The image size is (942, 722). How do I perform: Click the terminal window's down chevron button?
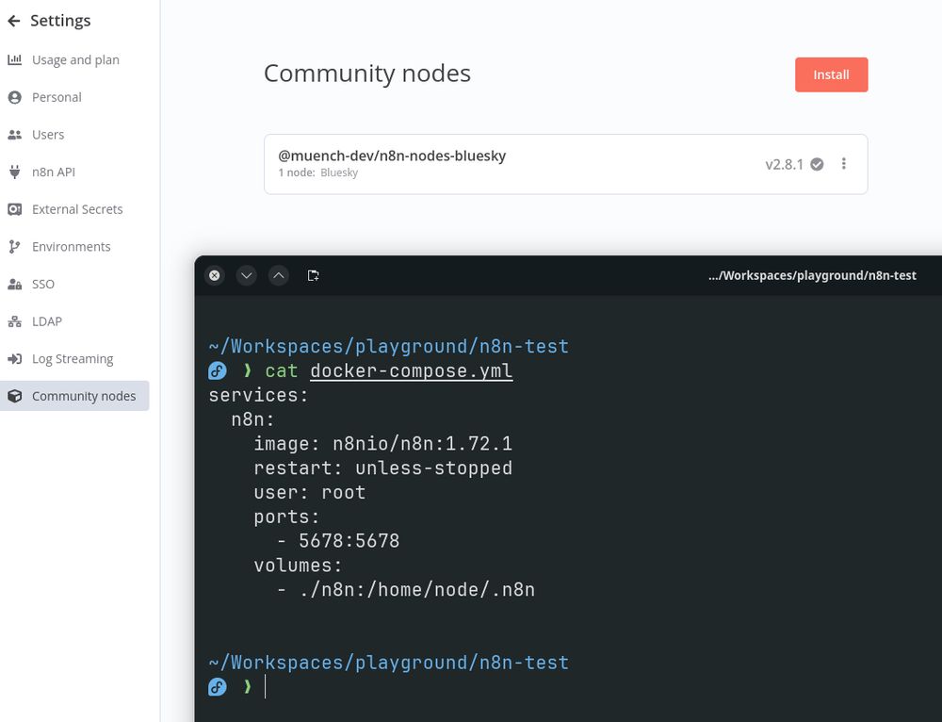click(246, 275)
